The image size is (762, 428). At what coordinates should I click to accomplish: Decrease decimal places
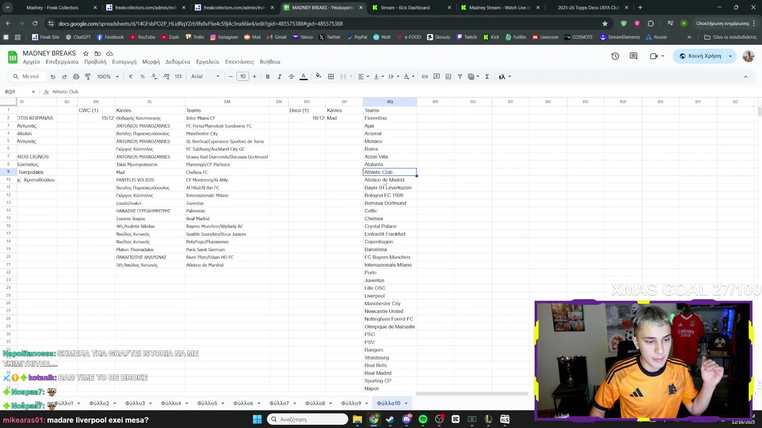154,77
